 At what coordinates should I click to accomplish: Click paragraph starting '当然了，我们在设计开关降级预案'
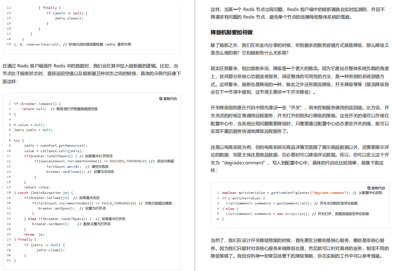[300, 248]
